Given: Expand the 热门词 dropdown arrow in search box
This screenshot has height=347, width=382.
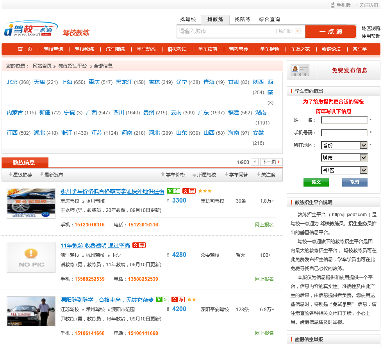Looking at the screenshot, I should (298, 31).
